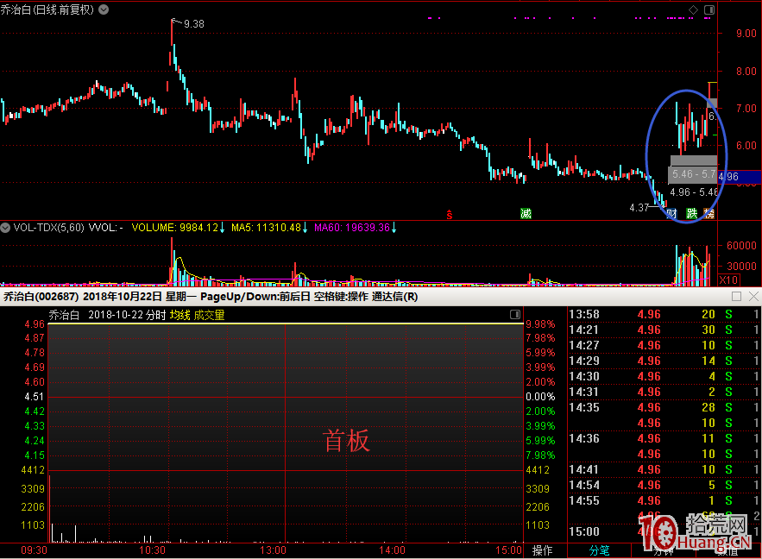Collapse the VOL-TDX indicator using its arrow
Viewport: 762px width, 559px height.
(x=5, y=227)
